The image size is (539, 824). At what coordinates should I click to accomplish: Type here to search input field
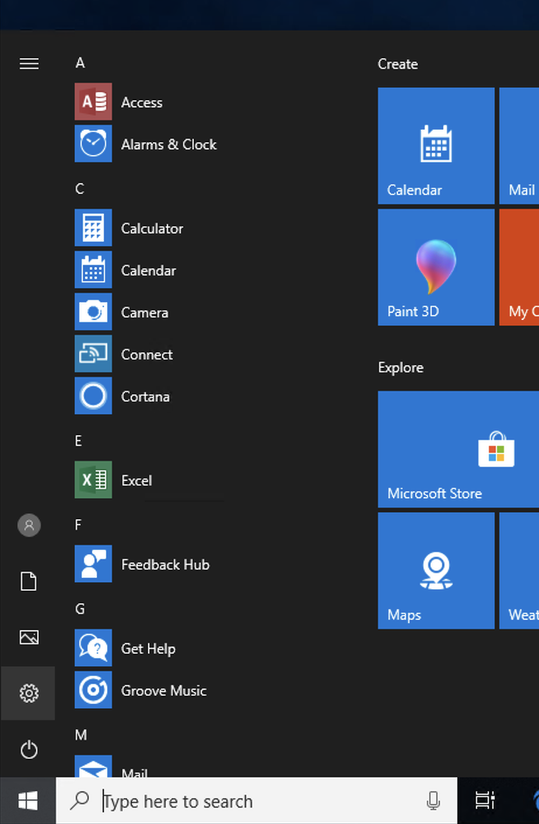[x=257, y=801]
